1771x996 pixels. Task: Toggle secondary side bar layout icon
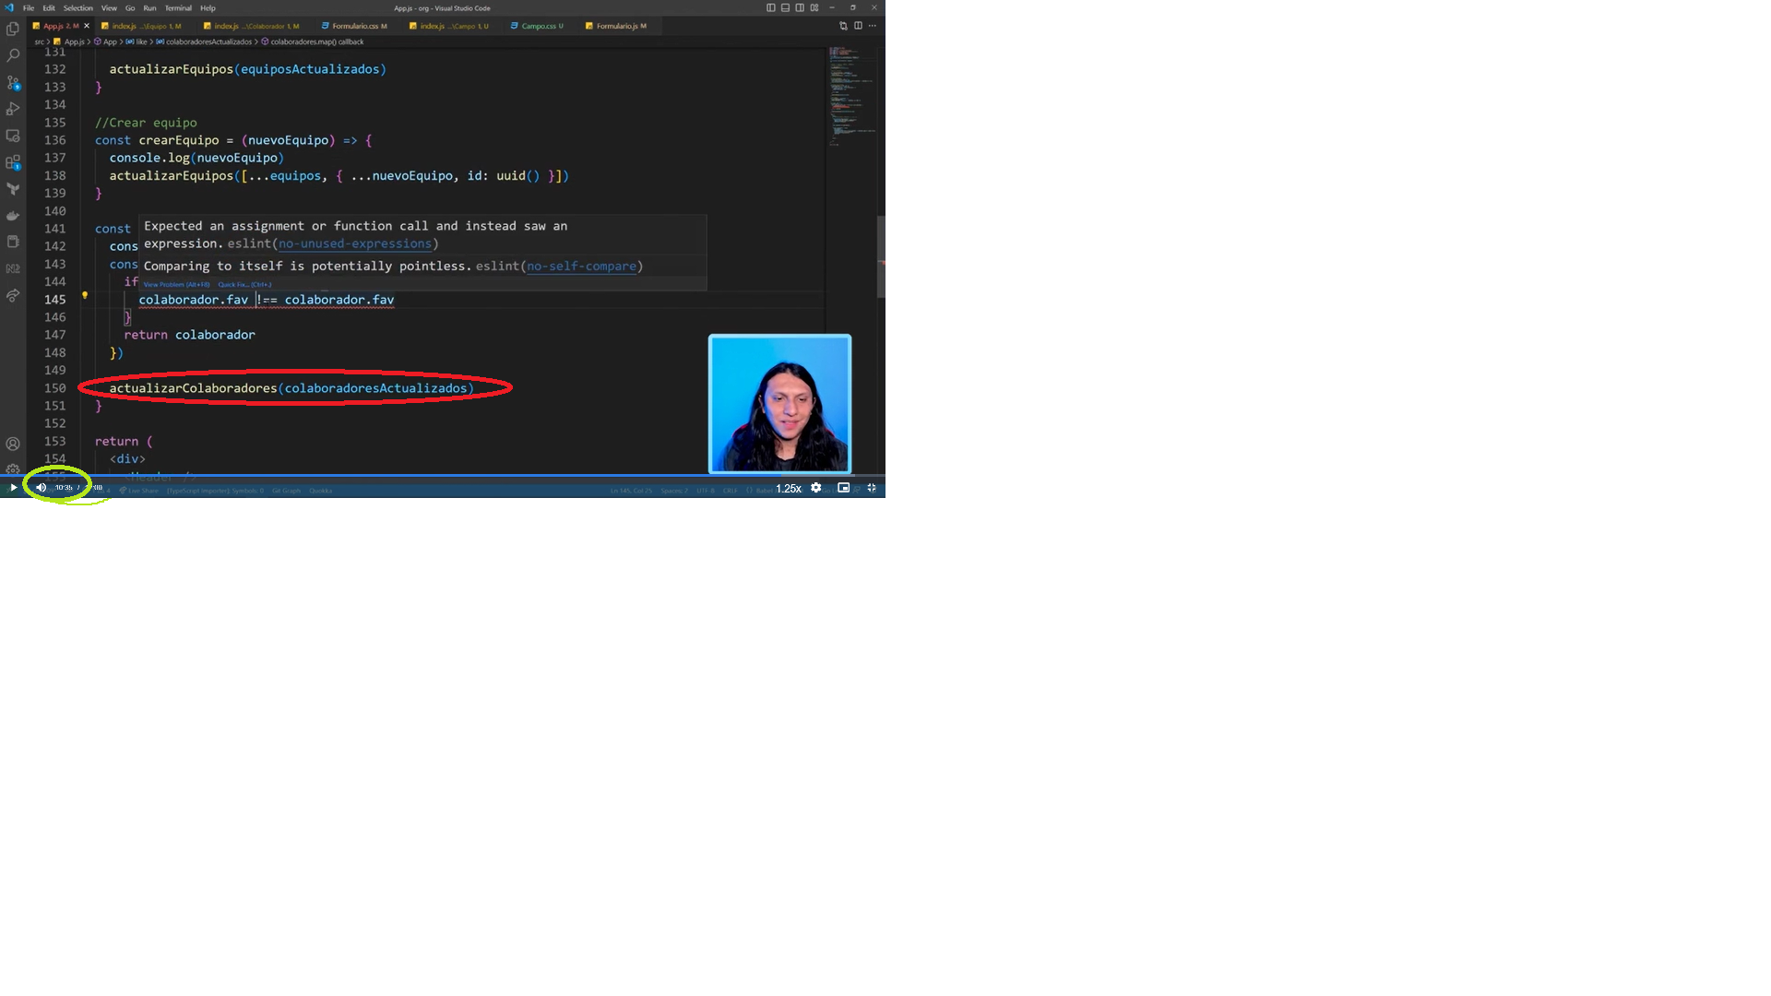pyautogui.click(x=800, y=7)
